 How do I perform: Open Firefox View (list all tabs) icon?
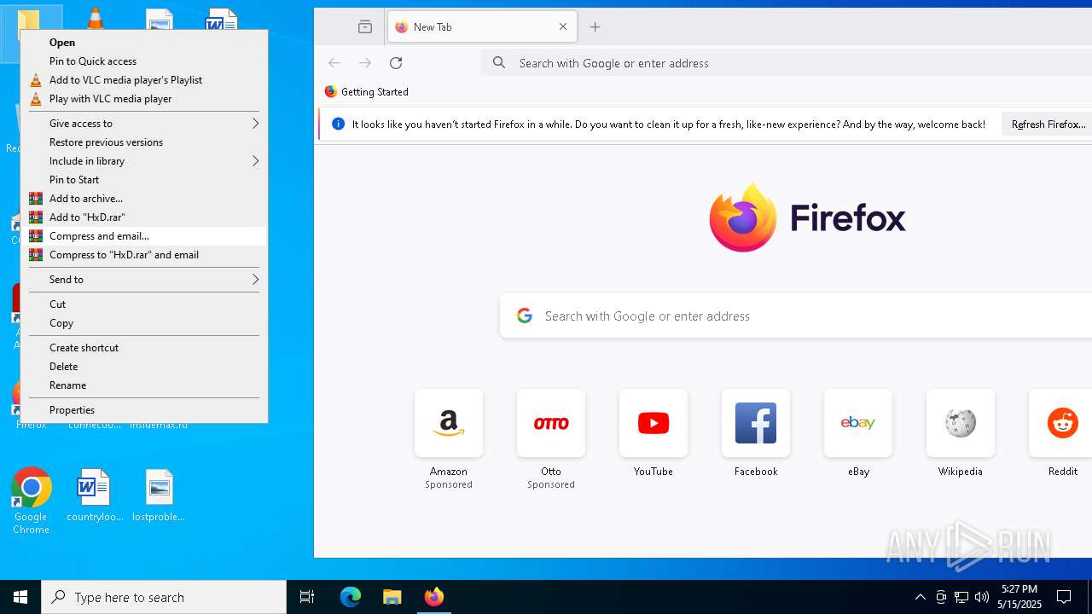point(365,27)
